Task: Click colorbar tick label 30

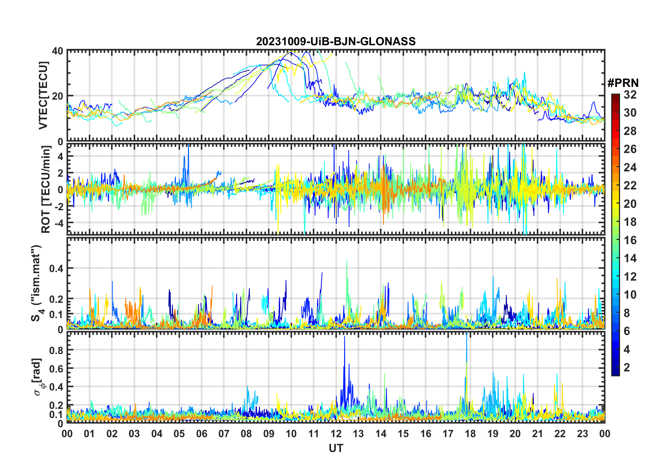Action: coord(630,113)
